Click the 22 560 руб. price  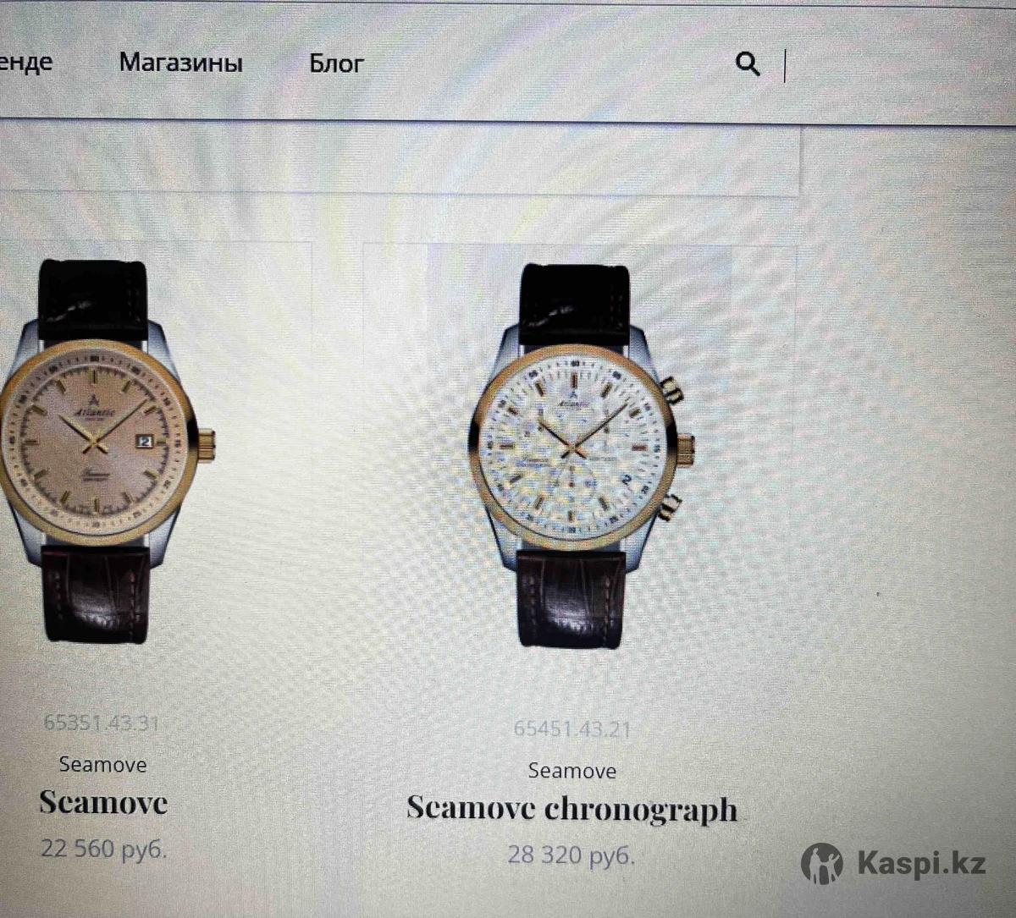[103, 849]
